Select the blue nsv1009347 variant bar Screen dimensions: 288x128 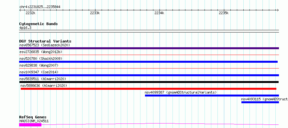[149, 75]
